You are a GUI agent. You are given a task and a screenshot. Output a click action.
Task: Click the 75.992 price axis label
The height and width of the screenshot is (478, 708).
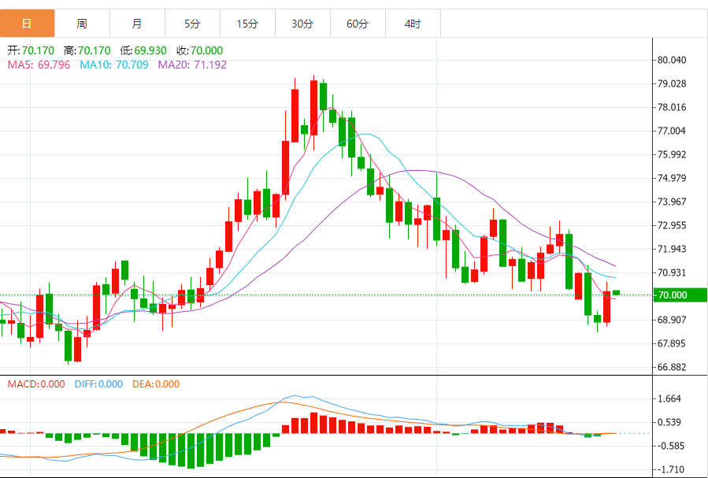(672, 154)
